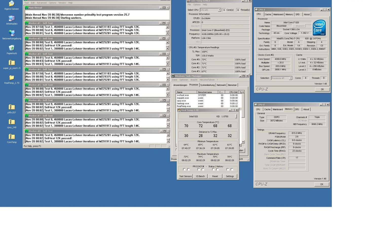Click scroll-down arrow in Worker #8 window

click(167, 141)
